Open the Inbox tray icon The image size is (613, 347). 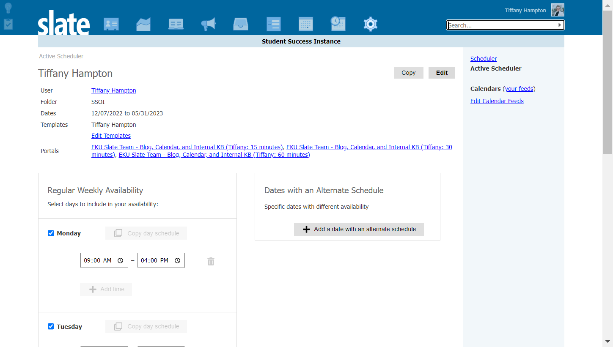241,24
